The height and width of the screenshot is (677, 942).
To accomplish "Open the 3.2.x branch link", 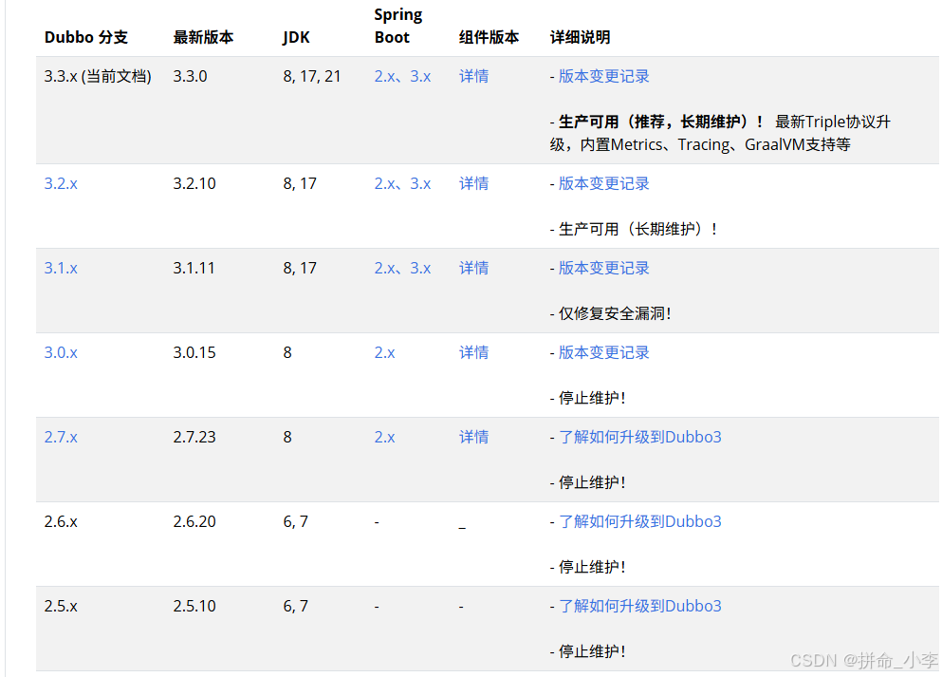I will point(61,183).
